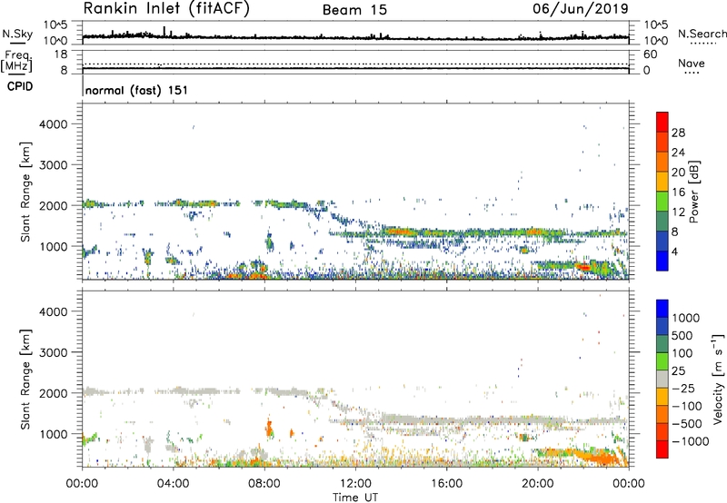Click the 'Time UT' axis label
Screen dimensions: 727x503
(355, 497)
